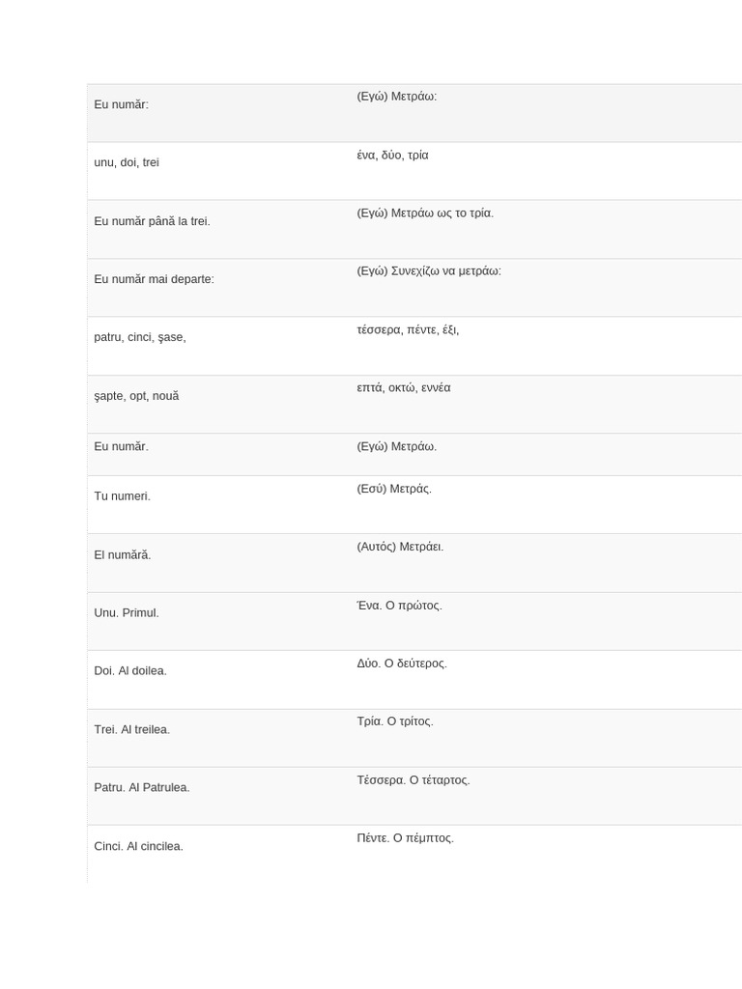This screenshot has height=989, width=742.
Task: Select the 'şapte, opt, nouă' cell
Action: point(136,396)
